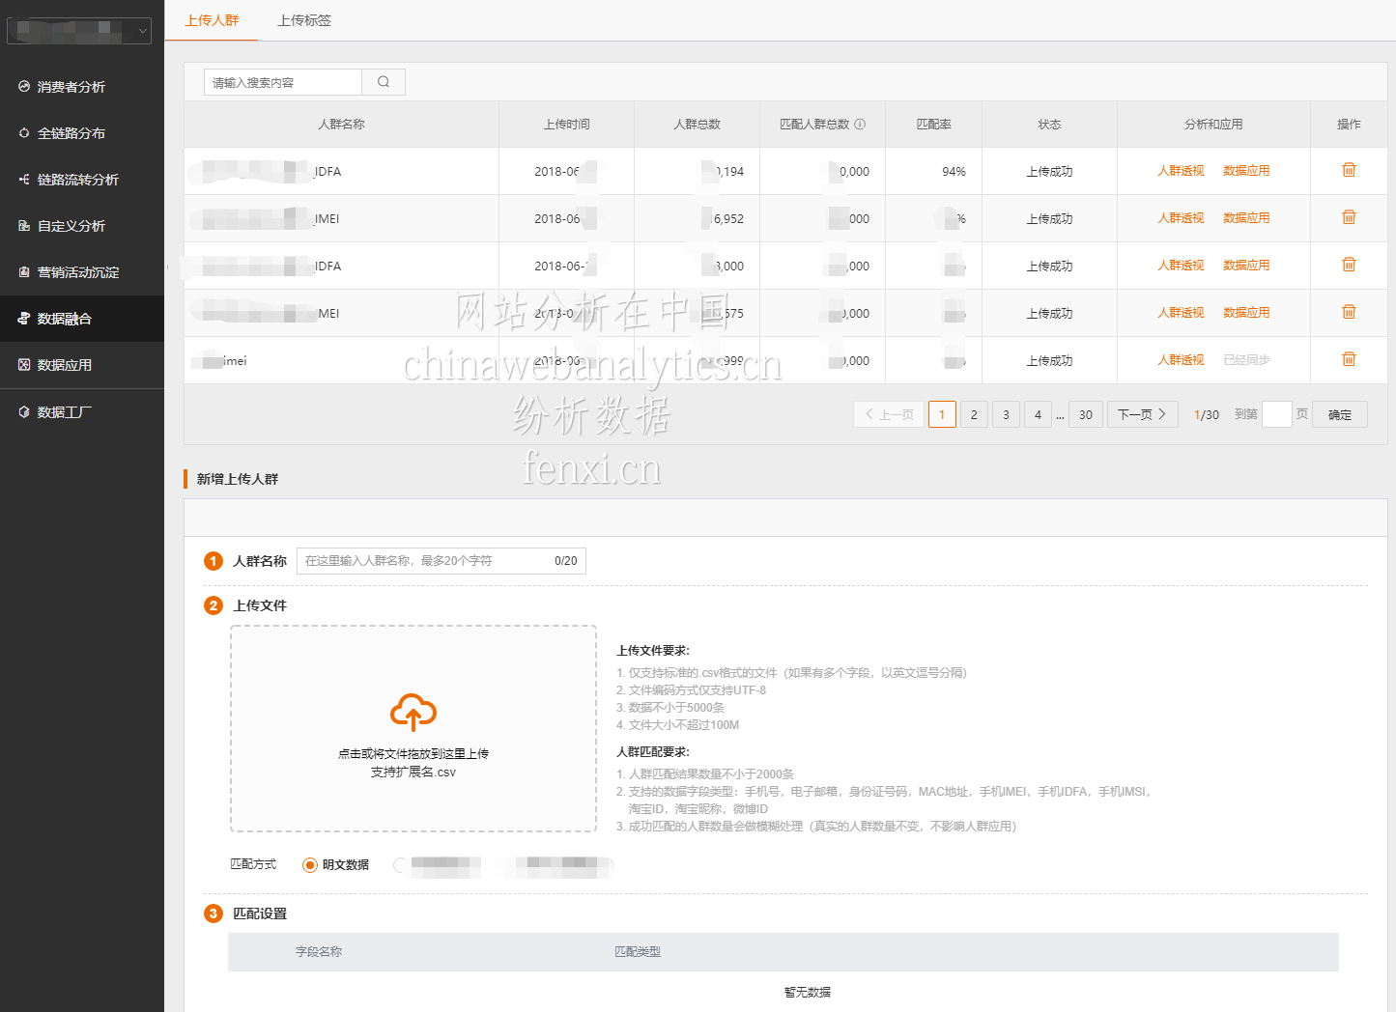Open the account dropdown at top left

point(79,31)
